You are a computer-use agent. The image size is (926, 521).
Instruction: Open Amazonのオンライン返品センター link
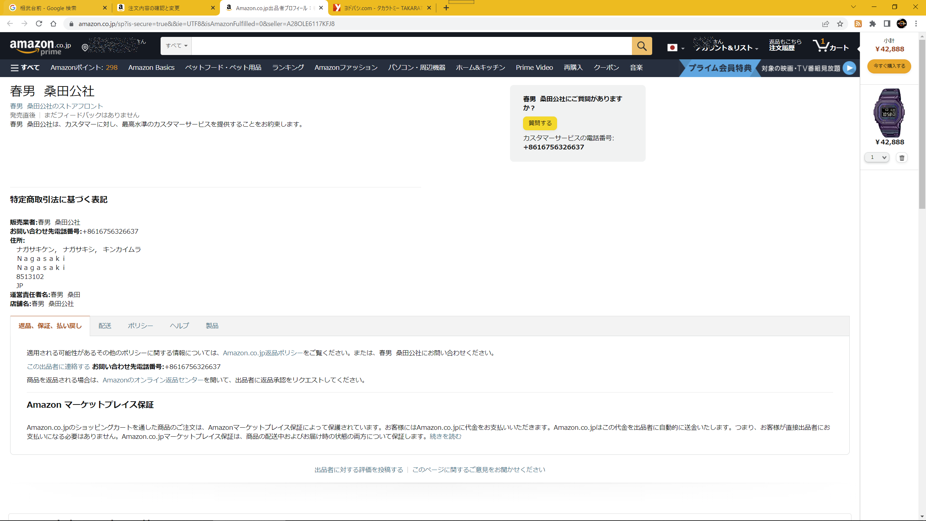(153, 380)
